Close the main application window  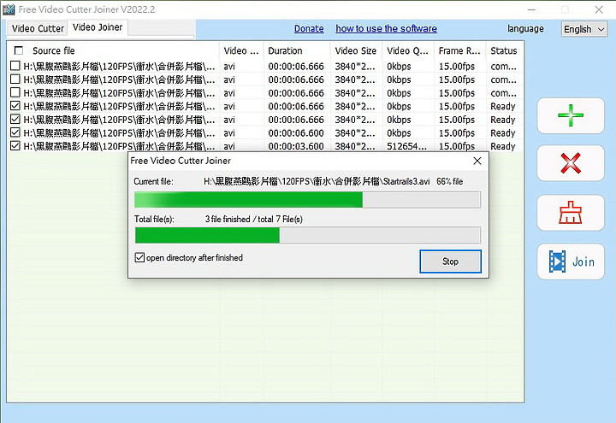(x=599, y=9)
